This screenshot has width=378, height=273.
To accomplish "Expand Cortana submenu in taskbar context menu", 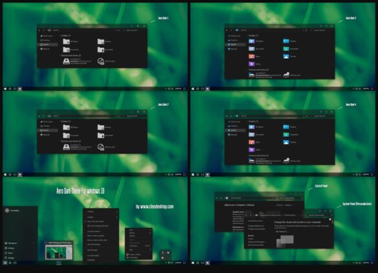I will pyautogui.click(x=101, y=217).
